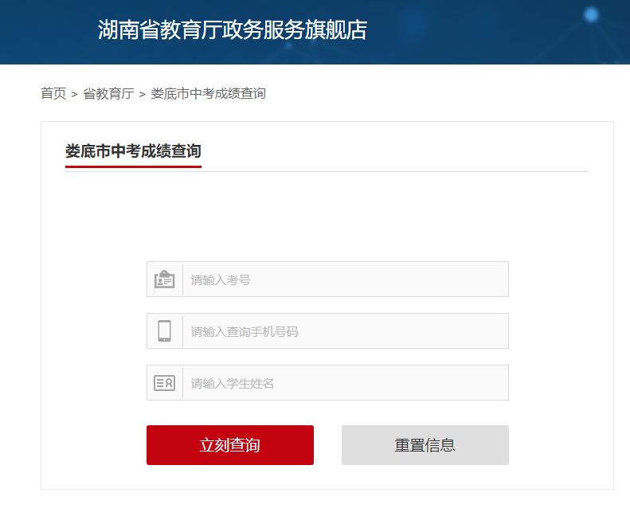Open 省教育厅 breadcrumb link
Screen dimensions: 630x520
[x=108, y=93]
